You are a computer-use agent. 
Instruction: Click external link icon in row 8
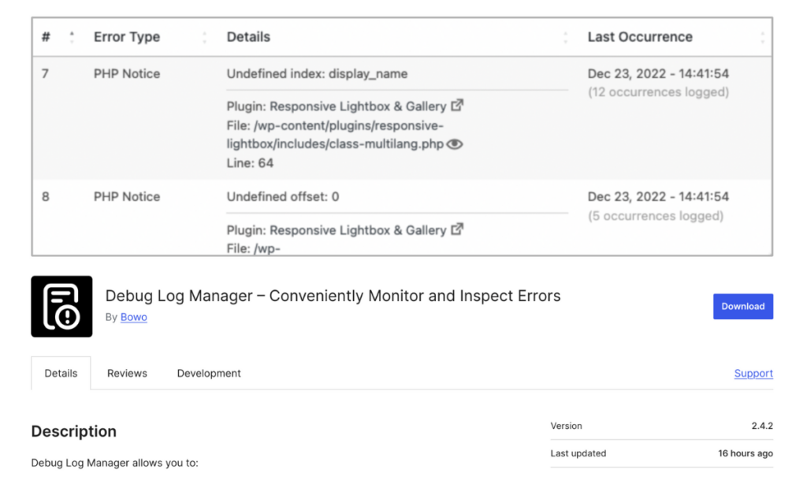click(456, 229)
